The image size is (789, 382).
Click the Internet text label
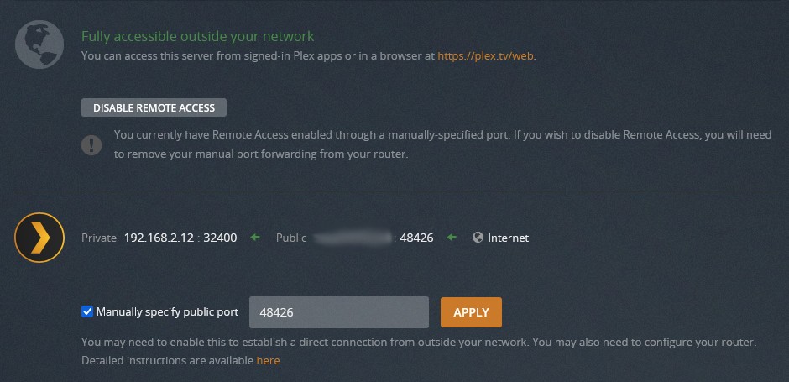509,238
